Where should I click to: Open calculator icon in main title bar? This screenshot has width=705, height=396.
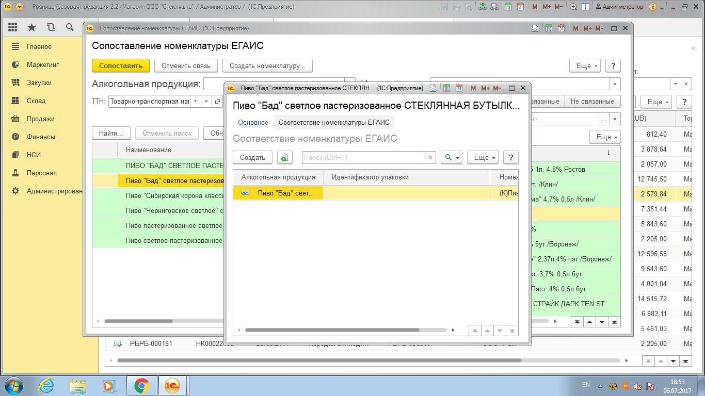point(508,7)
